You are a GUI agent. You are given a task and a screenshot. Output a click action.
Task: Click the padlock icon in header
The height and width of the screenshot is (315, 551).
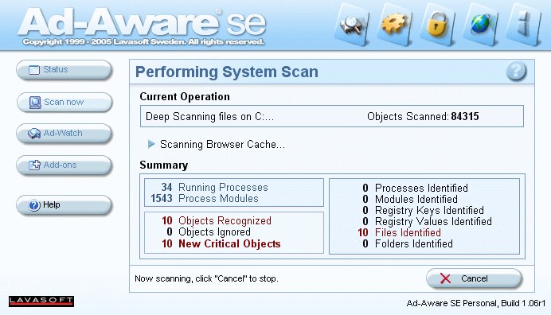pos(438,25)
